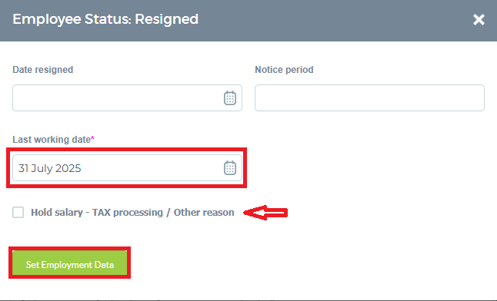Screen dimensions: 497x301
Task: Click the Employee Status: Resigned title
Action: [105, 19]
